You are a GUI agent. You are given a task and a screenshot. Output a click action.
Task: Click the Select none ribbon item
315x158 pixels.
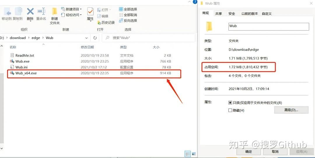[x=128, y=15]
